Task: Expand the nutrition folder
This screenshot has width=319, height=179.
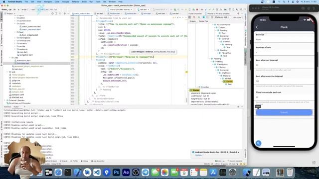Action: pyautogui.click(x=15, y=43)
